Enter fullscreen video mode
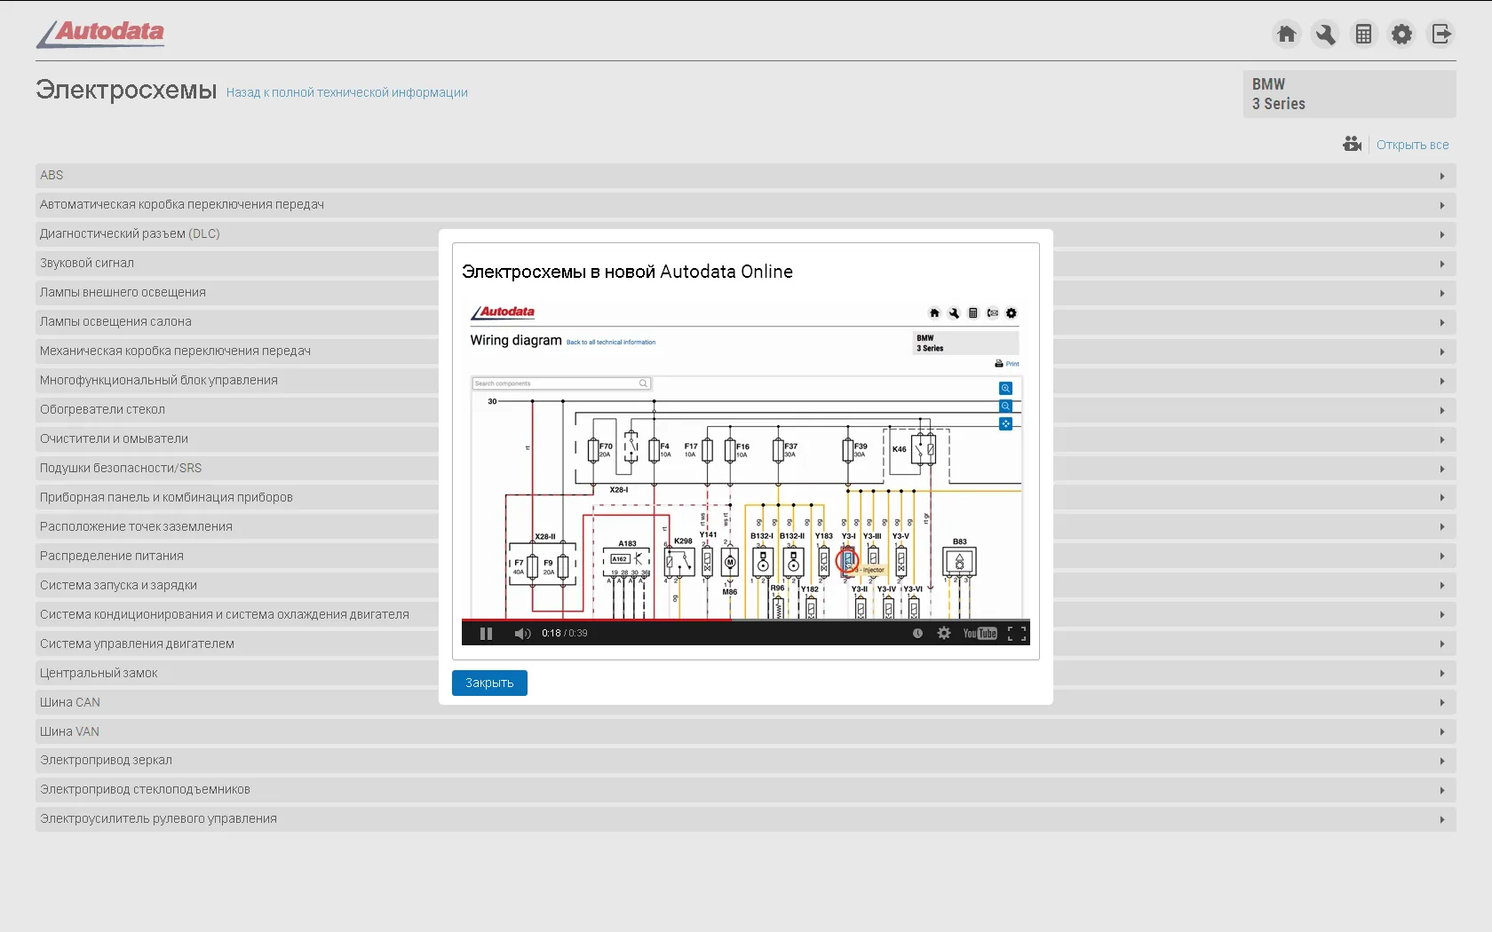 (x=1017, y=633)
